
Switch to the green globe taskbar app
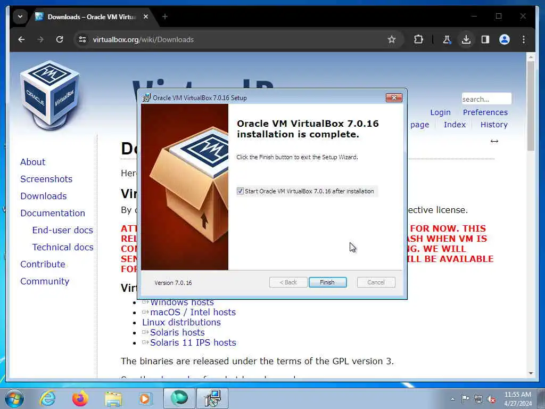point(179,398)
